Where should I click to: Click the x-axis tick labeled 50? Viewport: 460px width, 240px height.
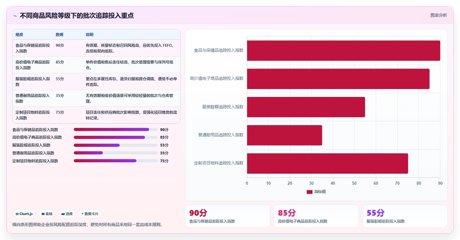pos(354,183)
